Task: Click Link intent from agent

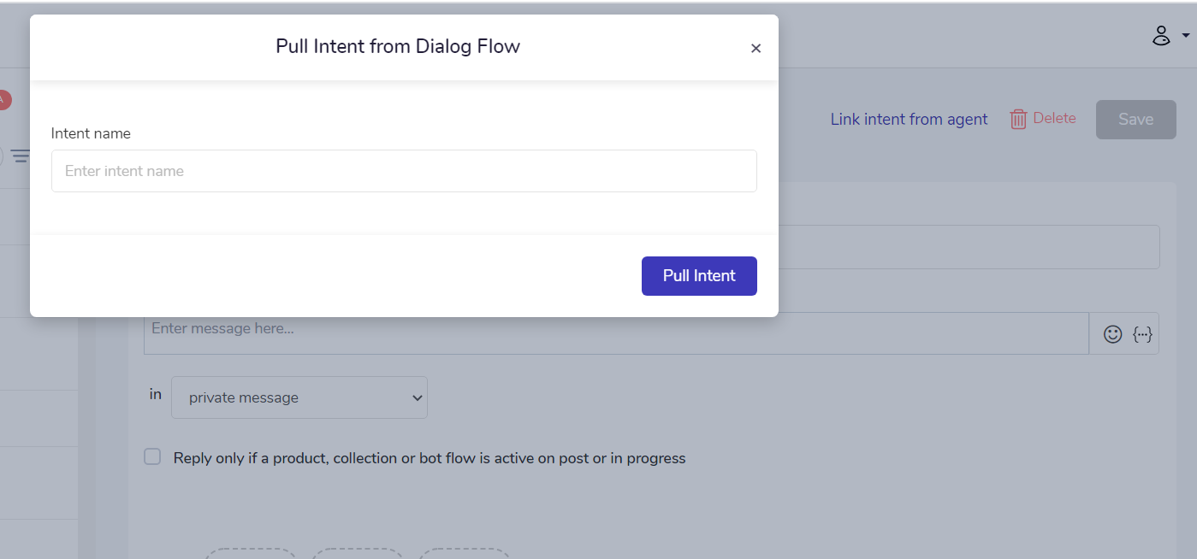Action: coord(909,120)
